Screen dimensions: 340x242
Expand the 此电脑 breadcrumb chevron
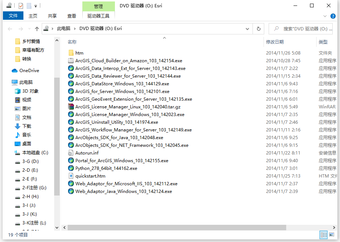pyautogui.click(x=75, y=29)
